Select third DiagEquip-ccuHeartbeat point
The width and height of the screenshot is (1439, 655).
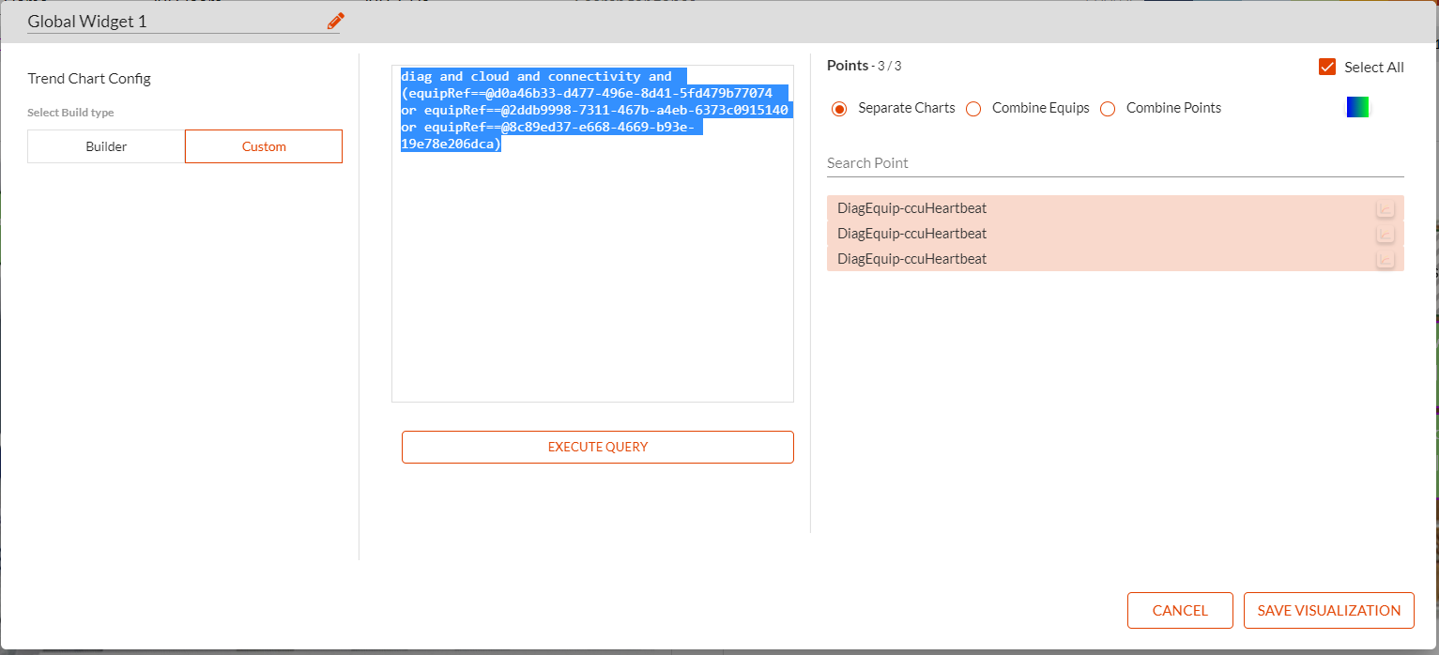(1115, 259)
